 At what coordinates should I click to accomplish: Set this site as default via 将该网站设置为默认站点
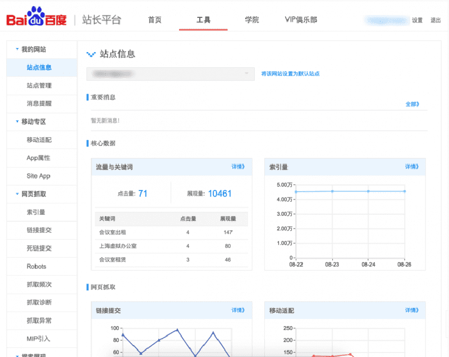(290, 73)
